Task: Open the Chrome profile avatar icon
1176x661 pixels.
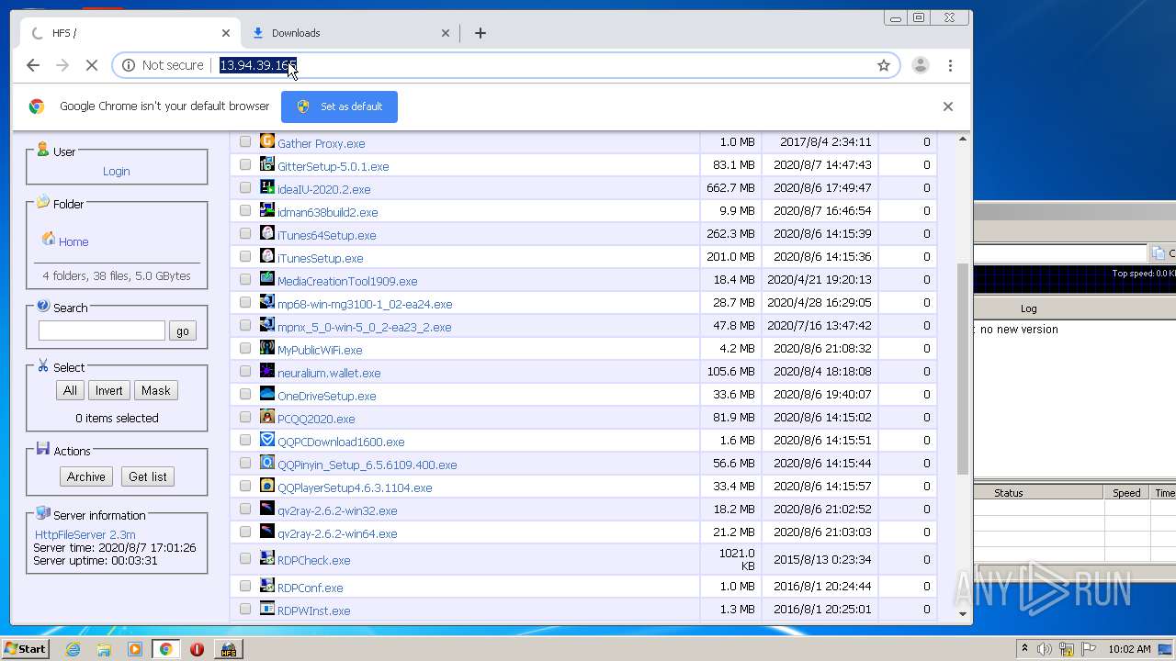Action: click(x=920, y=65)
